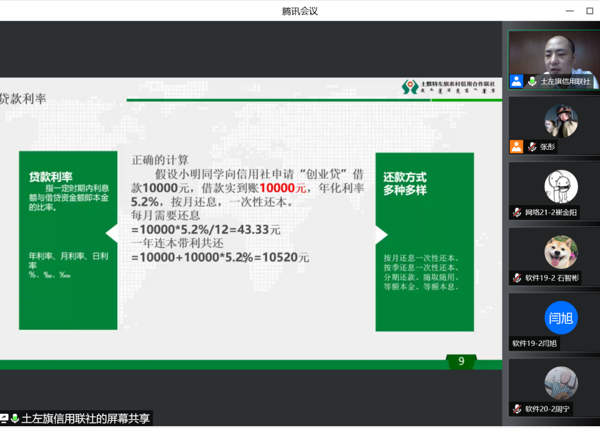600x428 pixels.
Task: Click the screen share icon at bottom left
Action: pos(4,418)
